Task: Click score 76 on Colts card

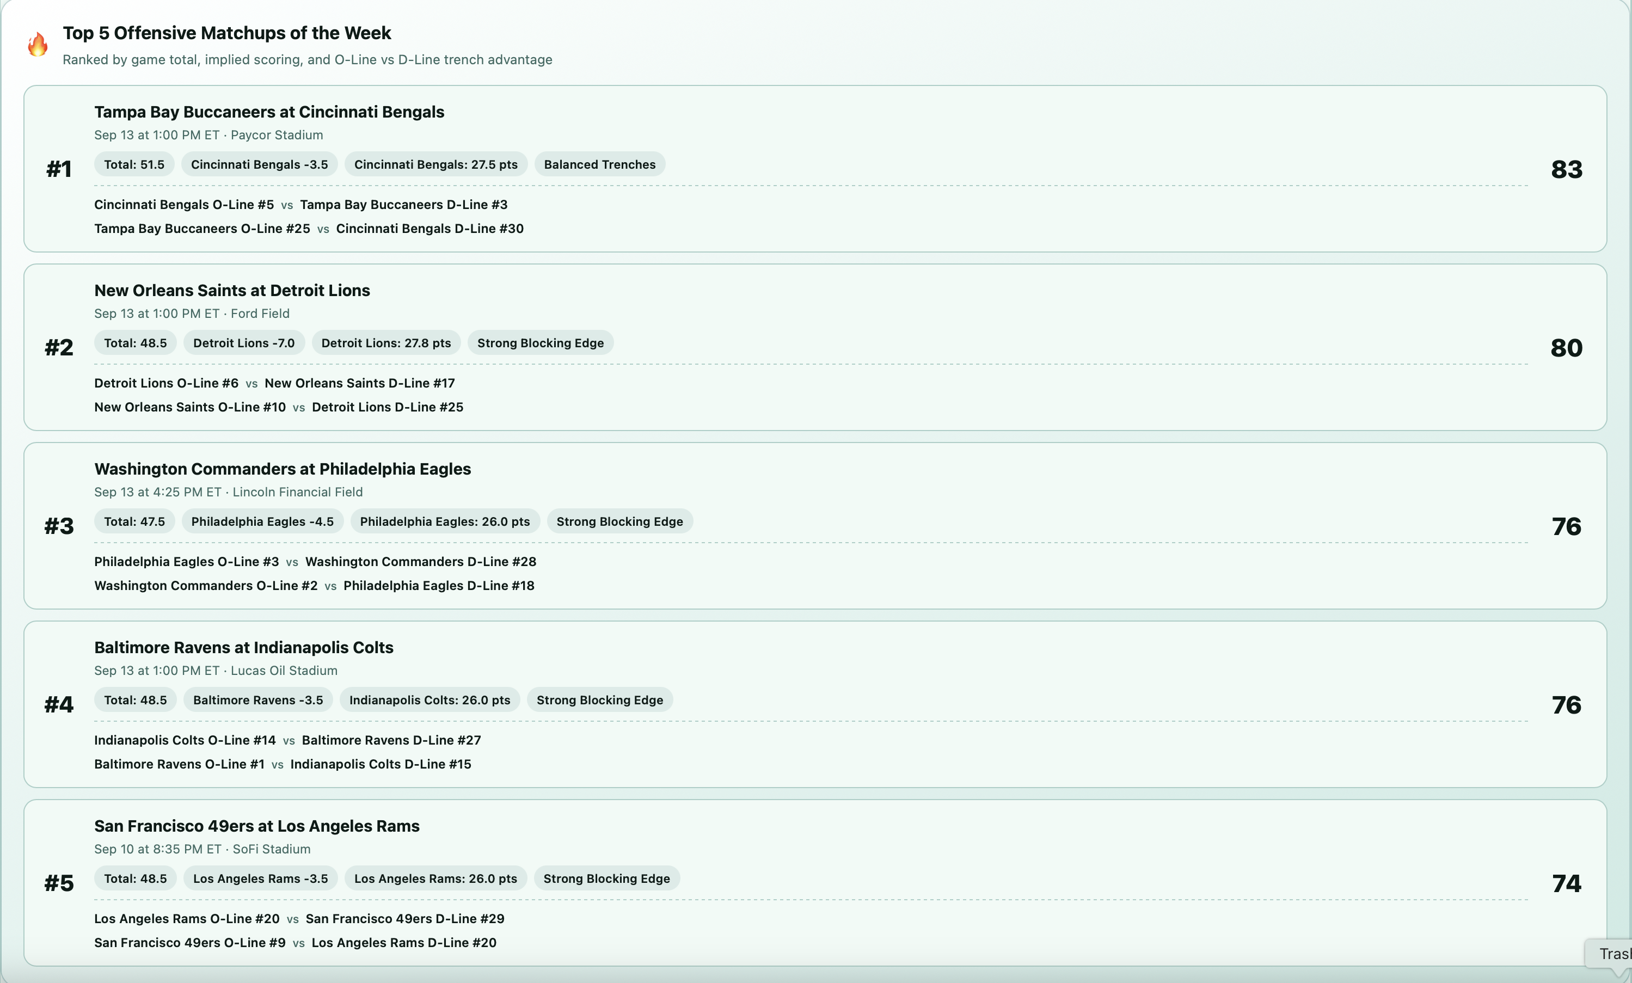Action: [x=1567, y=705]
